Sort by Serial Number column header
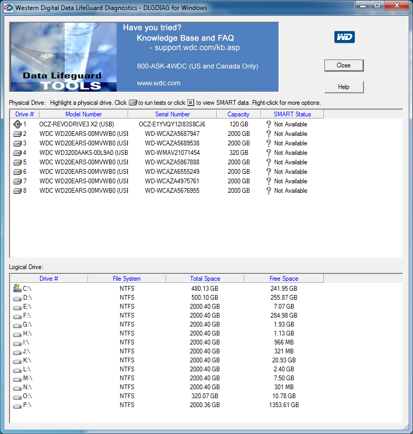The width and height of the screenshot is (413, 434). pos(172,114)
